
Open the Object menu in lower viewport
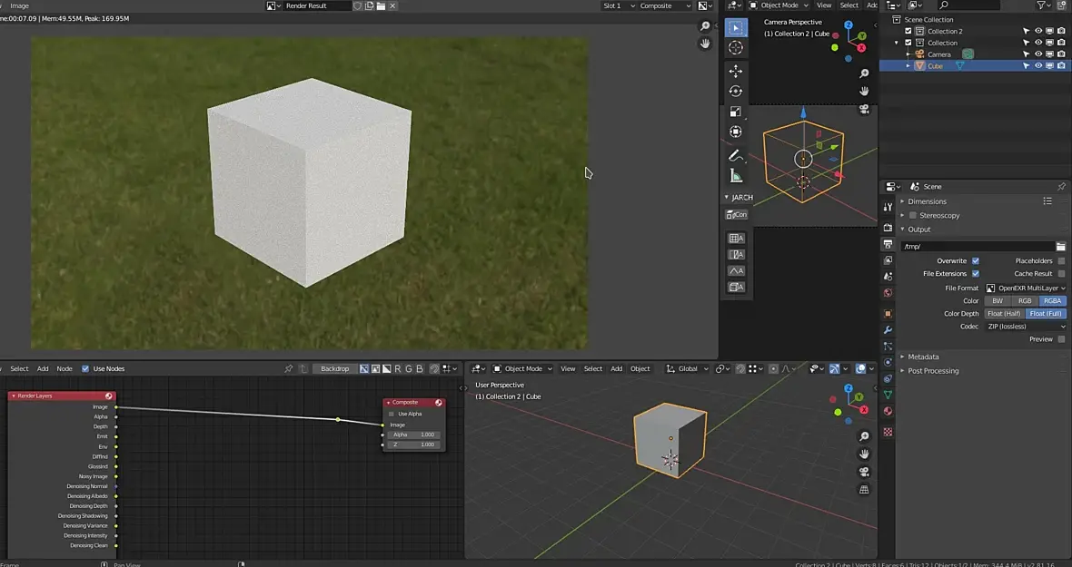640,368
